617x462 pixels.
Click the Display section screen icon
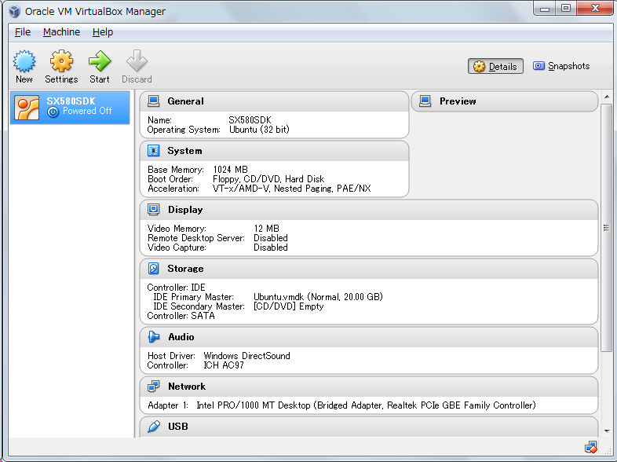[153, 210]
